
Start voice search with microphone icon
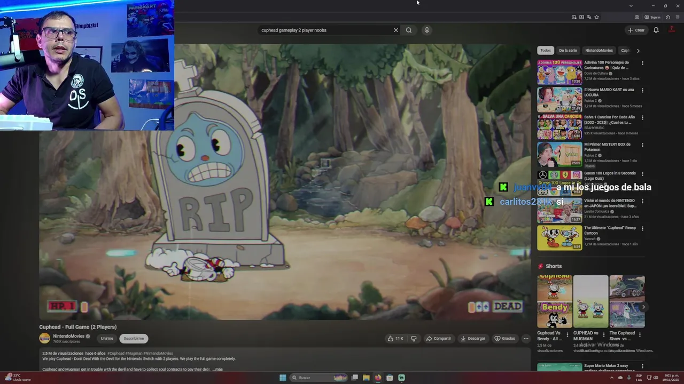426,30
